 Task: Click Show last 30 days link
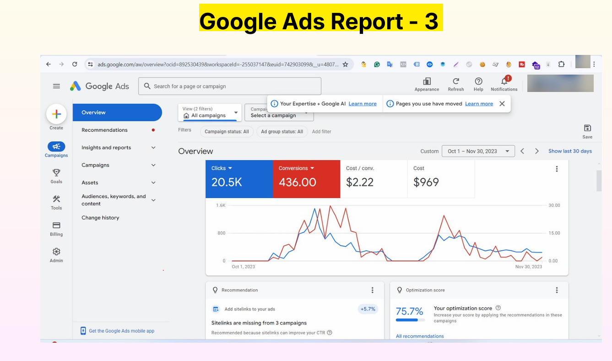pyautogui.click(x=570, y=151)
